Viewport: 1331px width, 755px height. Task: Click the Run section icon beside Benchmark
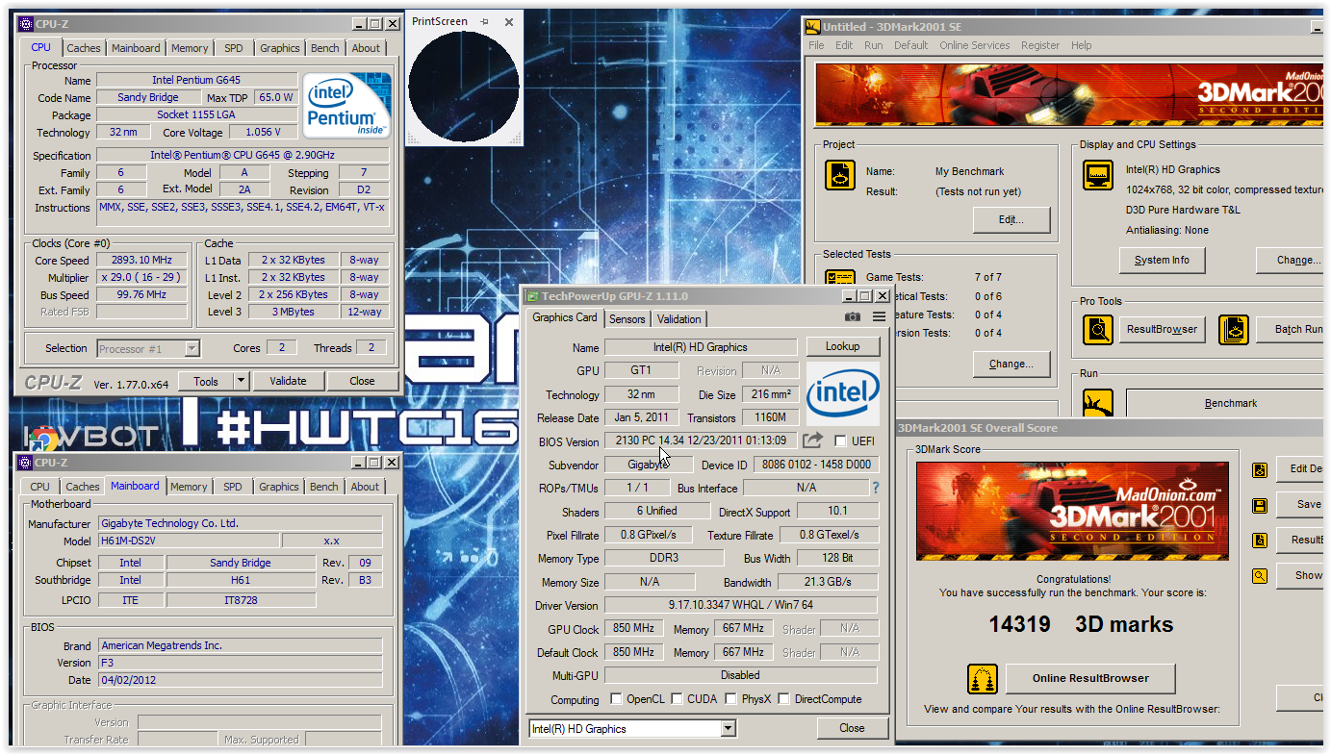point(1098,402)
